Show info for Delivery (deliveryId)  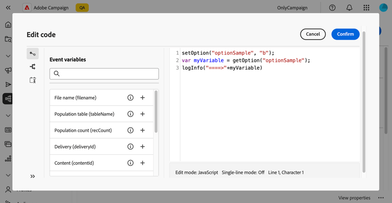tap(130, 146)
